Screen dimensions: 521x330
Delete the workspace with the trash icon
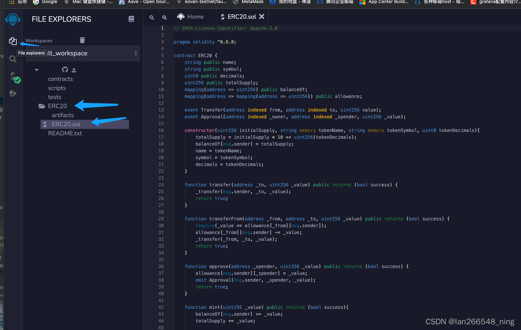82,40
